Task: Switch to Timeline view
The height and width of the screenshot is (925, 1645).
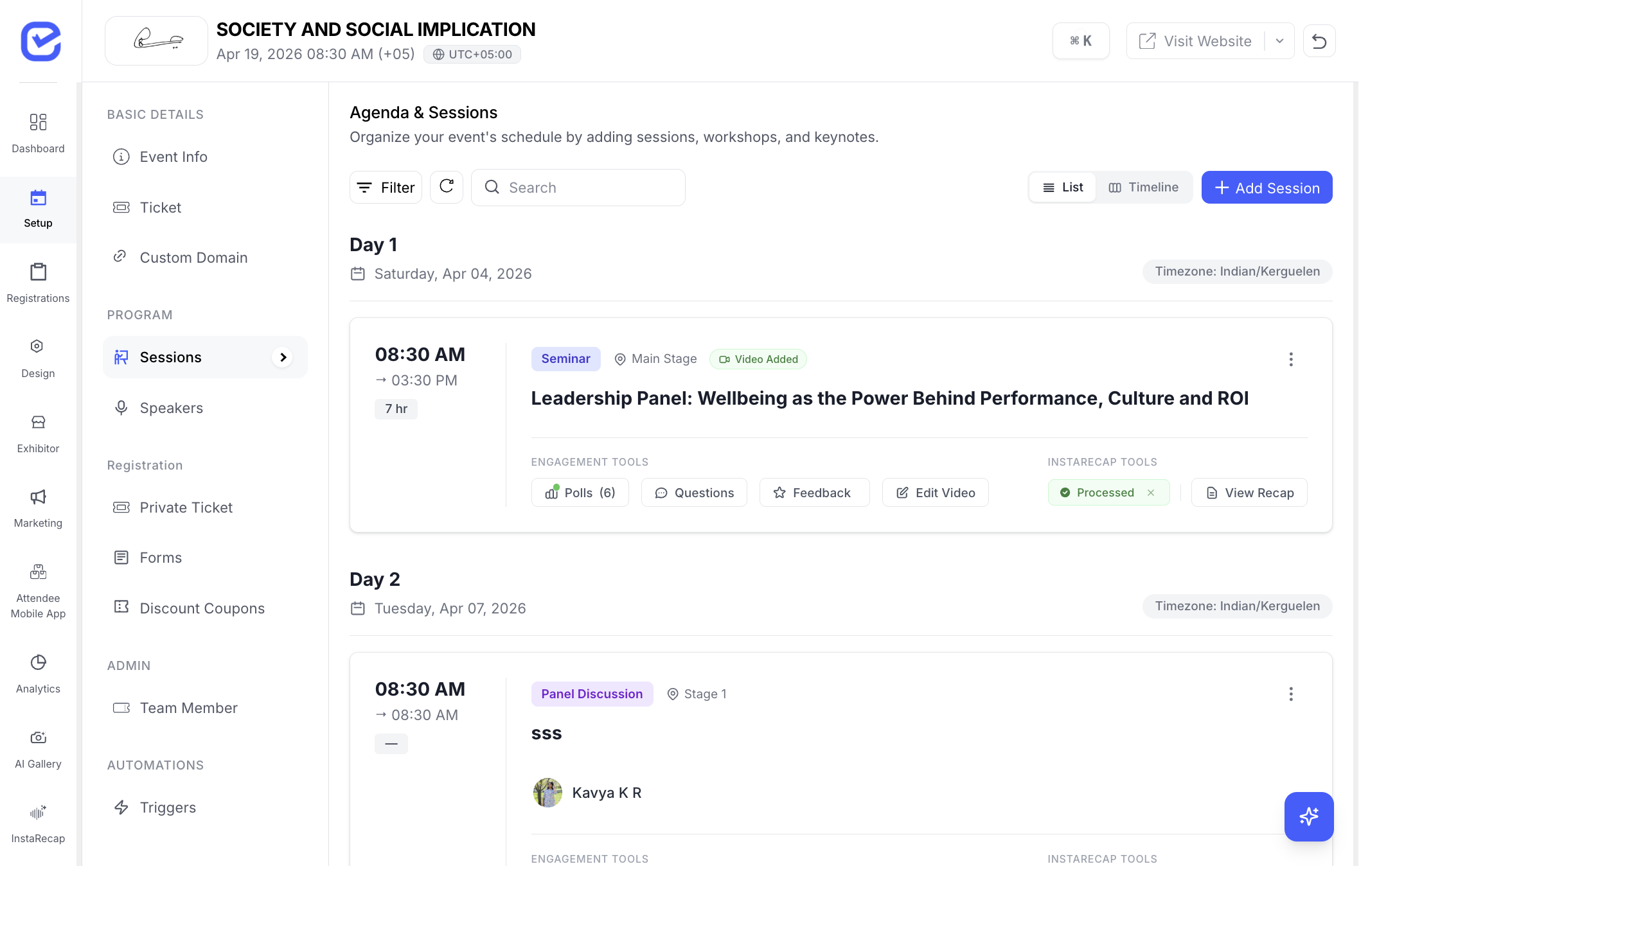Action: tap(1144, 187)
